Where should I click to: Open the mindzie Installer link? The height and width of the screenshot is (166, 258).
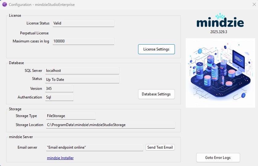coord(60,158)
